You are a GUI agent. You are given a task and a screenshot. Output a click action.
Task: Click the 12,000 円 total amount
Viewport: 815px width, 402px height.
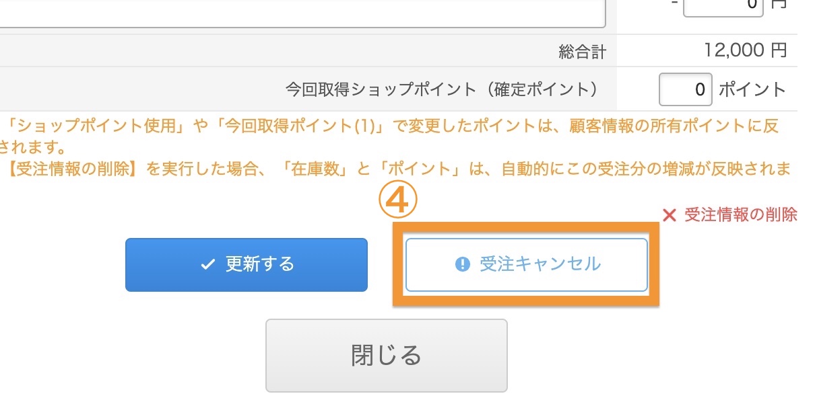tap(746, 50)
